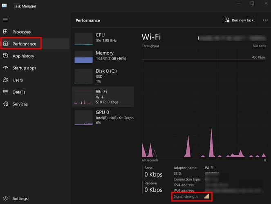Click the signal strength bars icon
The width and height of the screenshot is (271, 204).
(x=207, y=196)
